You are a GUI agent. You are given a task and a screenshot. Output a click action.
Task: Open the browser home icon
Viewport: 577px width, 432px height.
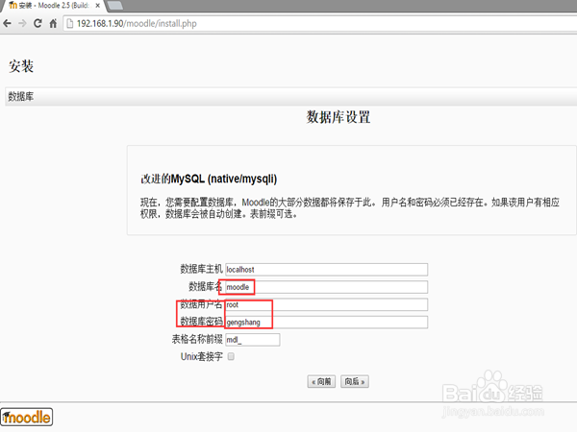pos(53,23)
